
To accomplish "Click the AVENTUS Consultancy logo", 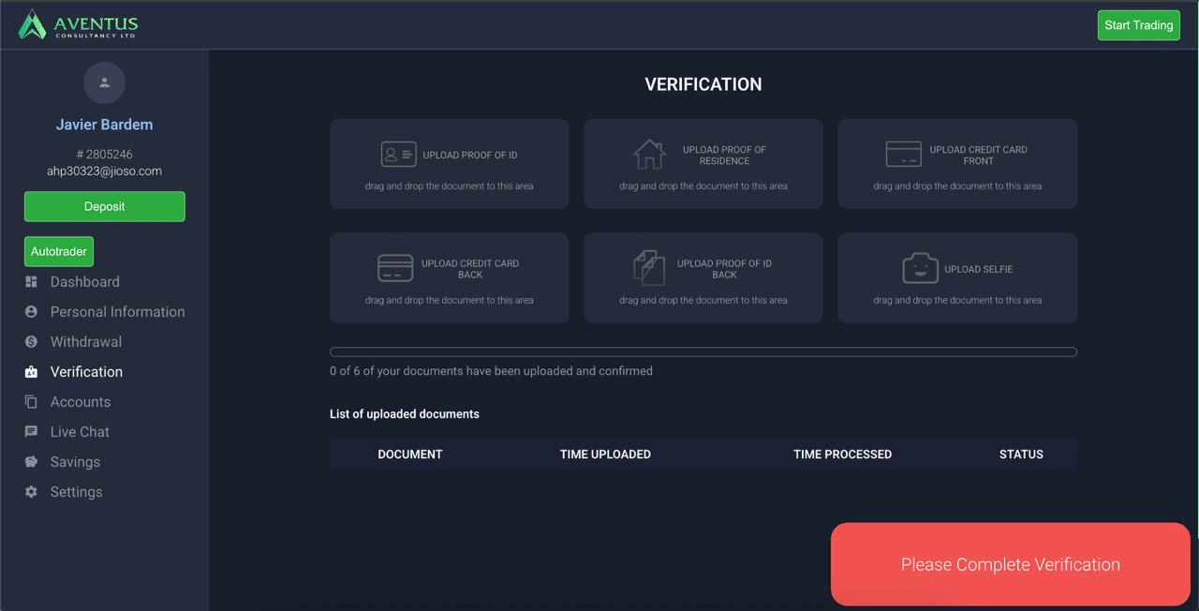I will pyautogui.click(x=77, y=24).
